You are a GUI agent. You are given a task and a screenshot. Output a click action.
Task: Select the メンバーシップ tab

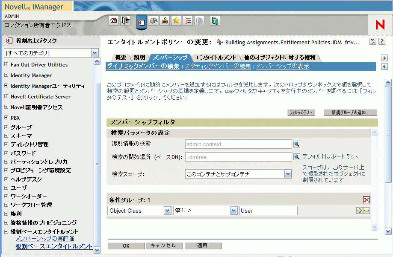tap(170, 58)
